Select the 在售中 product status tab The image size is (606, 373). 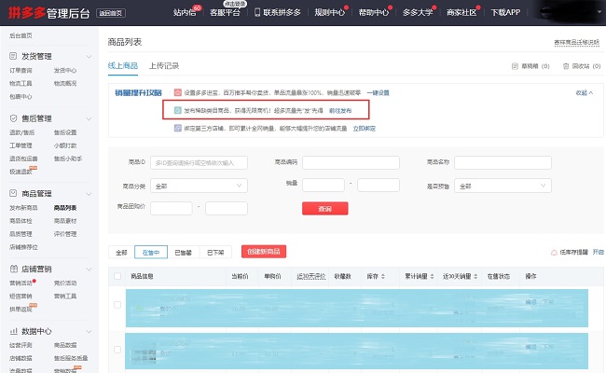[151, 252]
